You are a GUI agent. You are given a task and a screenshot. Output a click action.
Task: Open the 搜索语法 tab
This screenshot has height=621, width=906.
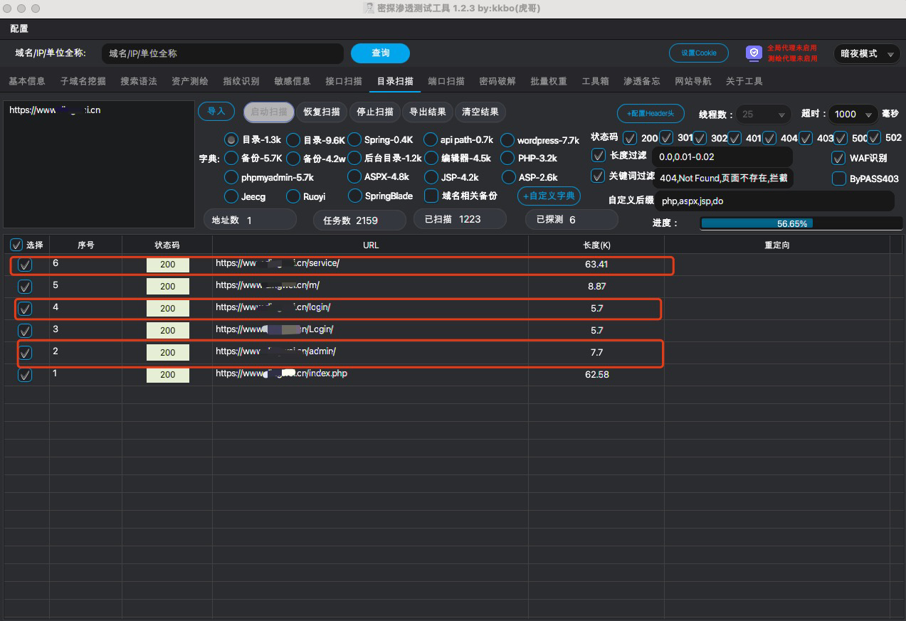coord(139,81)
